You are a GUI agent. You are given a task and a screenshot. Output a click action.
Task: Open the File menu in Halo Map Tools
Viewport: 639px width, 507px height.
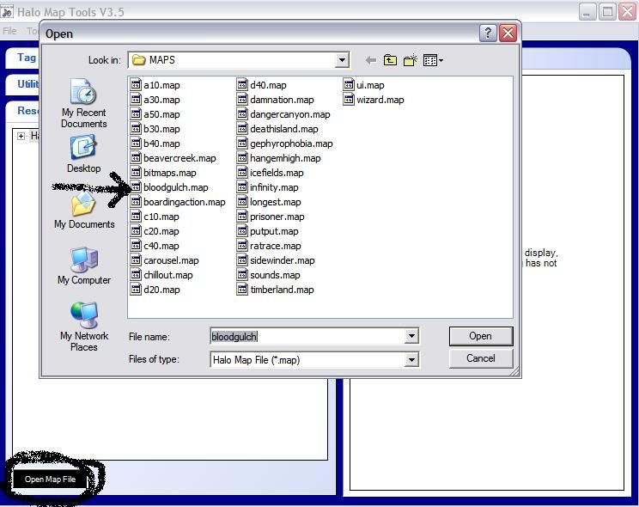pos(9,31)
